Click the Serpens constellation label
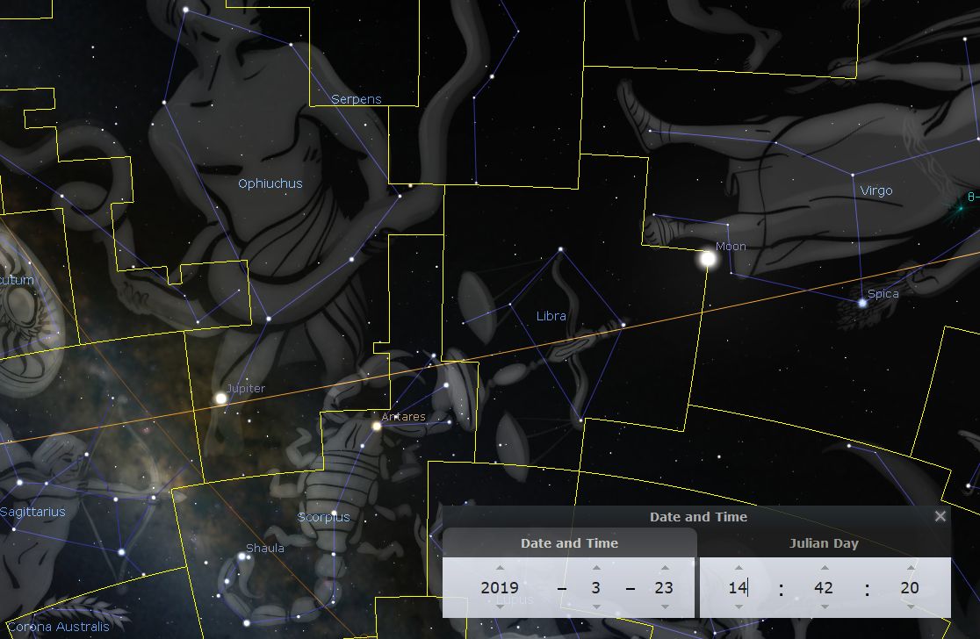The image size is (980, 639). pos(357,99)
